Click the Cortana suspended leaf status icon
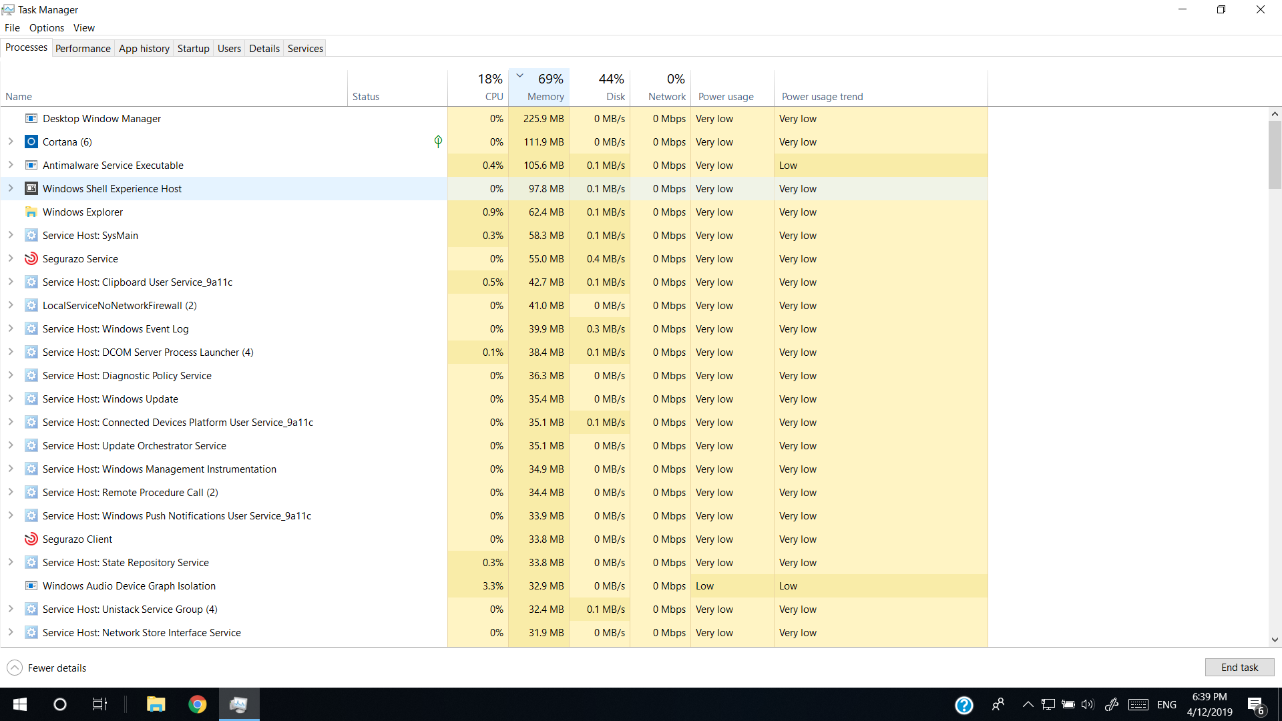1282x721 pixels. (438, 142)
